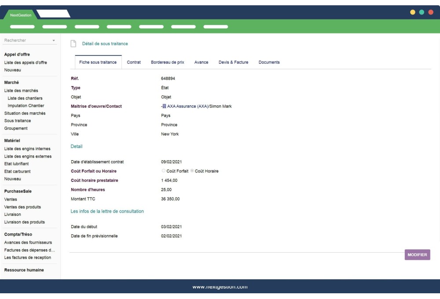Open Avances des fournisseurs

(27, 242)
